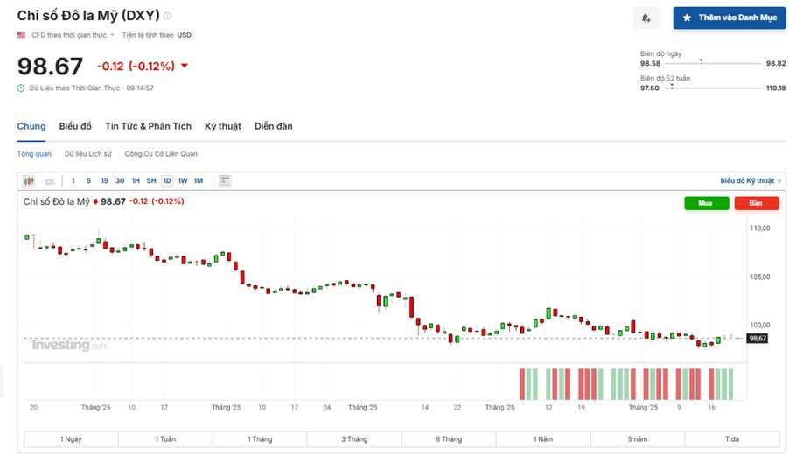Click the add alert bell icon
The height and width of the screenshot is (470, 789).
pyautogui.click(x=646, y=18)
